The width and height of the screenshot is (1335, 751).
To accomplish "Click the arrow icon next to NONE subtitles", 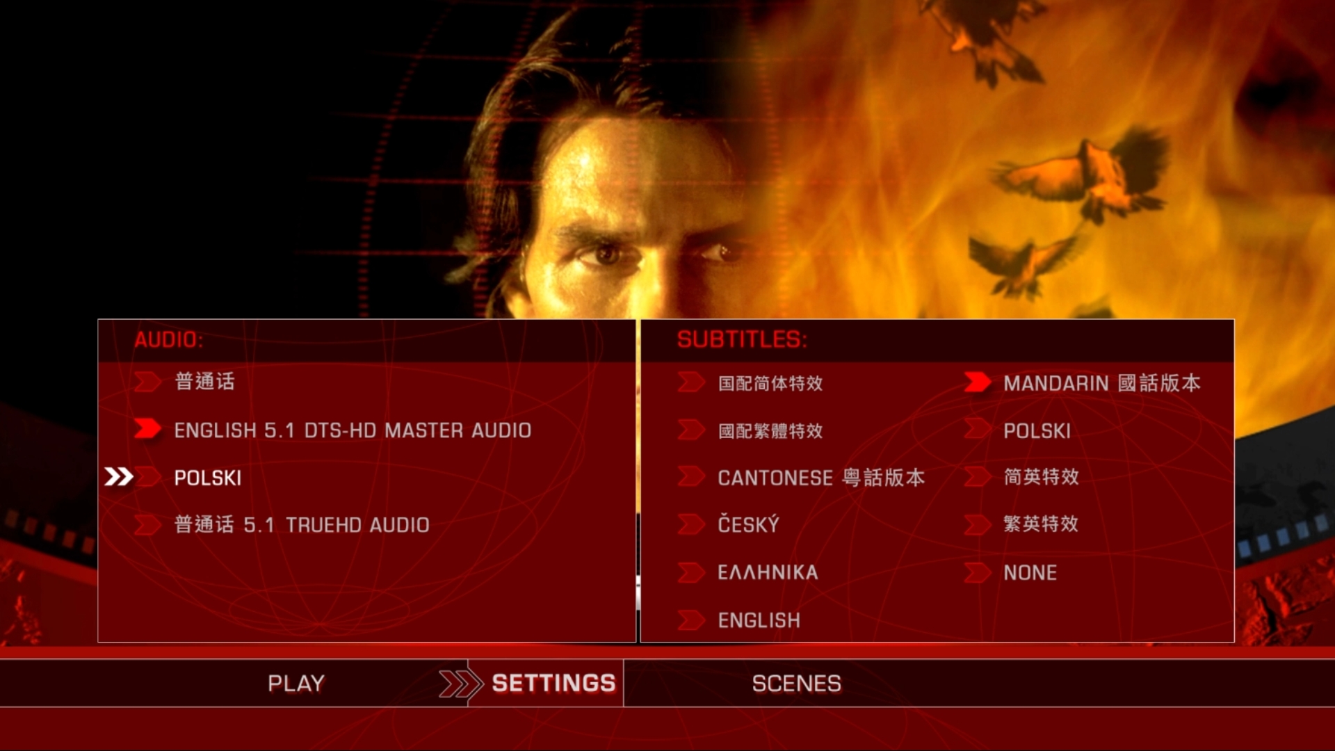I will tap(978, 572).
